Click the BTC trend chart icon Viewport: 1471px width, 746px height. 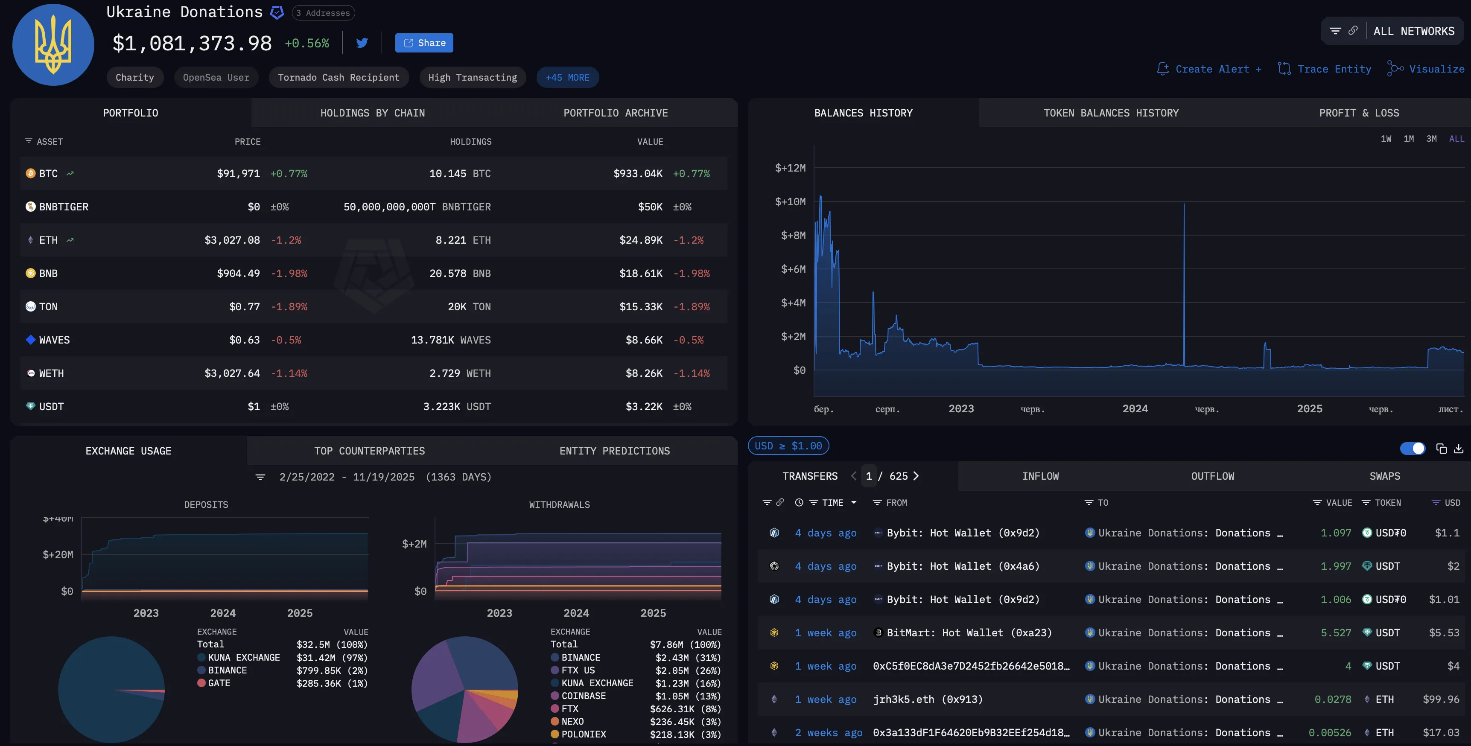pos(70,174)
